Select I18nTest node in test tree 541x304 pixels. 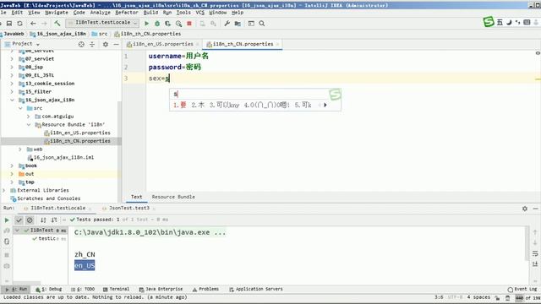[41, 231]
